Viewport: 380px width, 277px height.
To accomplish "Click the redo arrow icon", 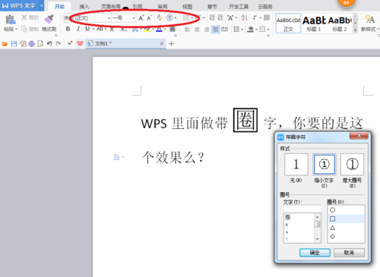I will pyautogui.click(x=59, y=44).
